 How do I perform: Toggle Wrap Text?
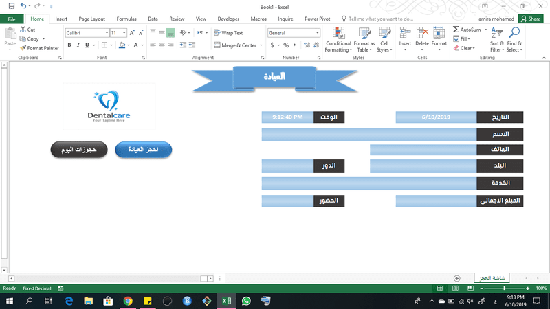click(228, 33)
